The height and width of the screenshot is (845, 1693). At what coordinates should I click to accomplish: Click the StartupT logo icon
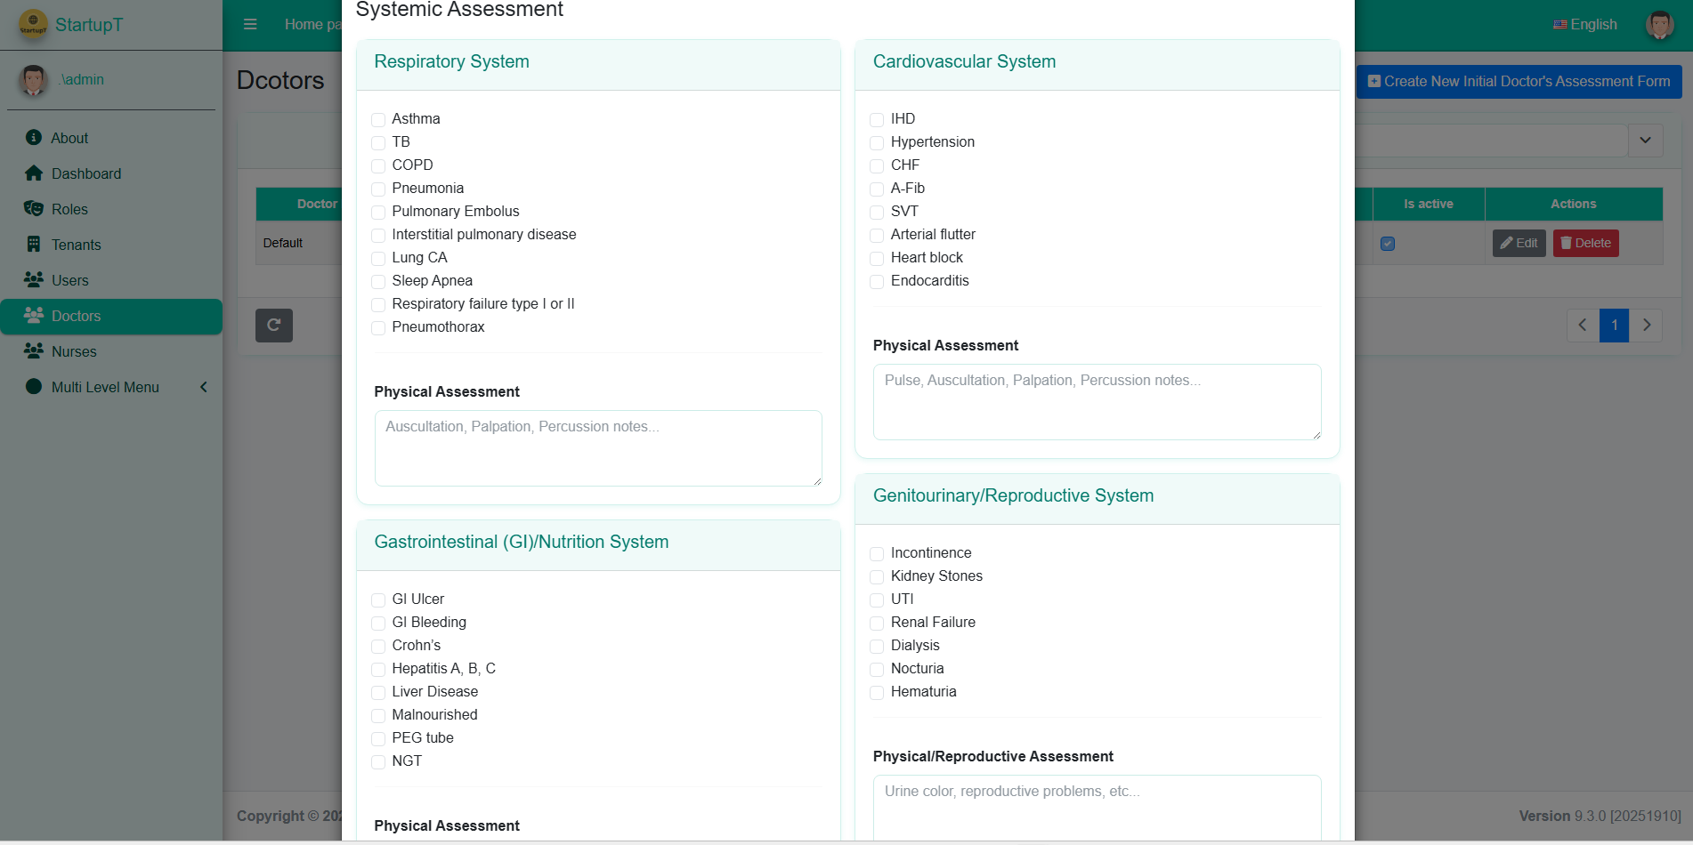[x=33, y=24]
